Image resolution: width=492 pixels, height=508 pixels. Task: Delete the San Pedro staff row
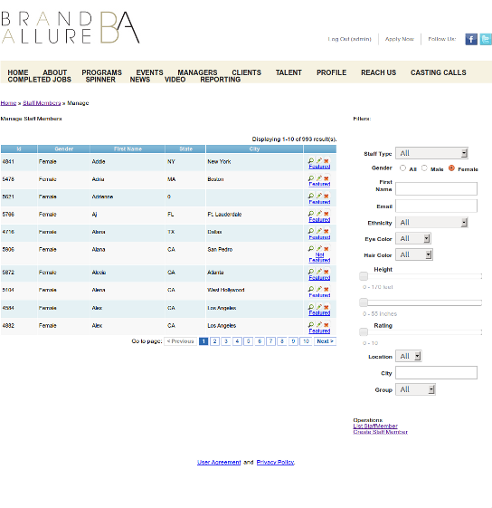coord(326,248)
